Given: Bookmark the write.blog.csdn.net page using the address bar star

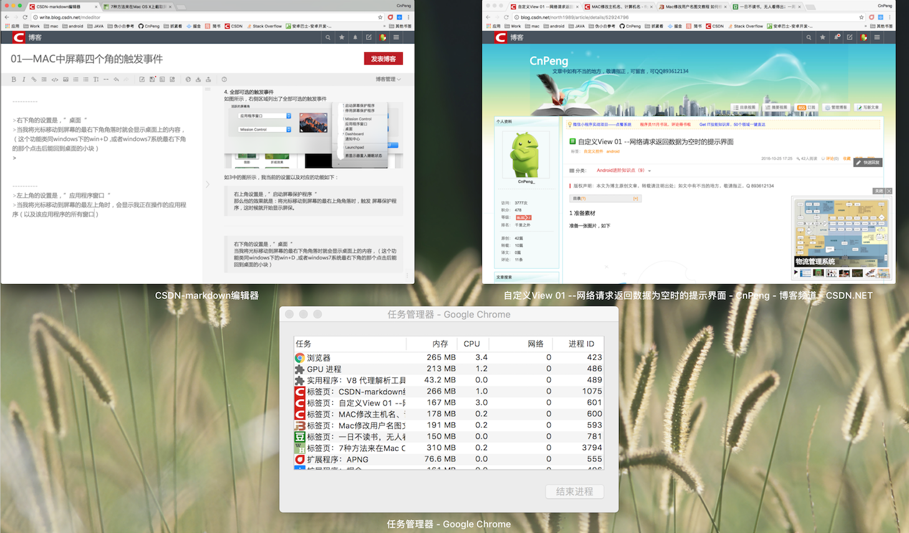Looking at the screenshot, I should coord(380,17).
